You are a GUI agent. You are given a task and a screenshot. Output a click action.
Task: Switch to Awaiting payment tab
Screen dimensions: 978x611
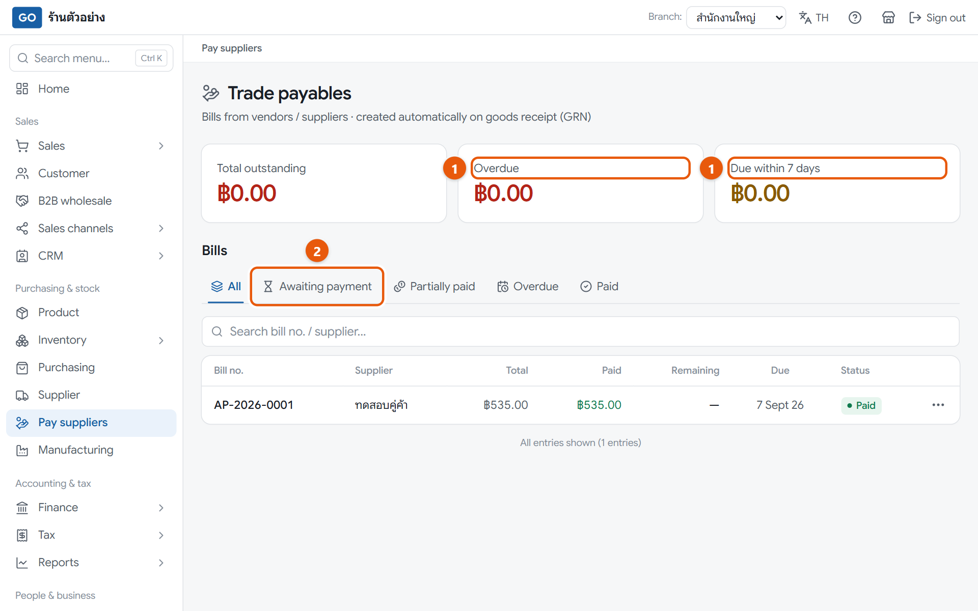tap(317, 286)
